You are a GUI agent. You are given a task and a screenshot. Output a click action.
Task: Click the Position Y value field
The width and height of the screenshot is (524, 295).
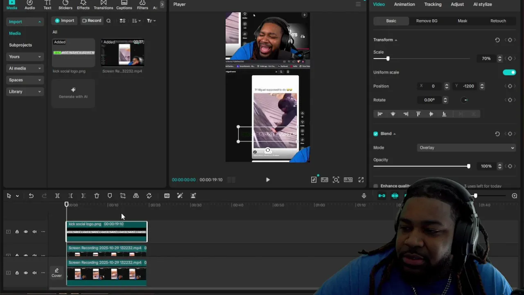469,86
